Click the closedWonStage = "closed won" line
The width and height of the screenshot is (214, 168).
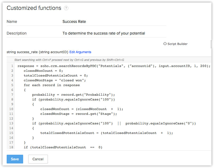(55, 80)
